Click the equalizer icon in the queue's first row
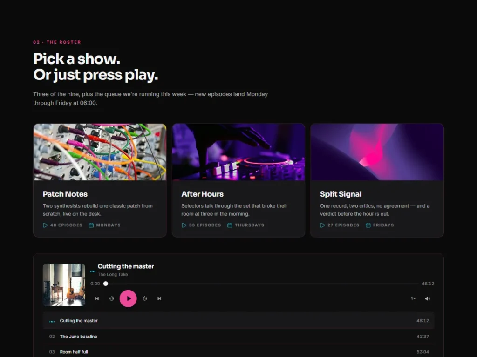The width and height of the screenshot is (477, 357). click(52, 321)
